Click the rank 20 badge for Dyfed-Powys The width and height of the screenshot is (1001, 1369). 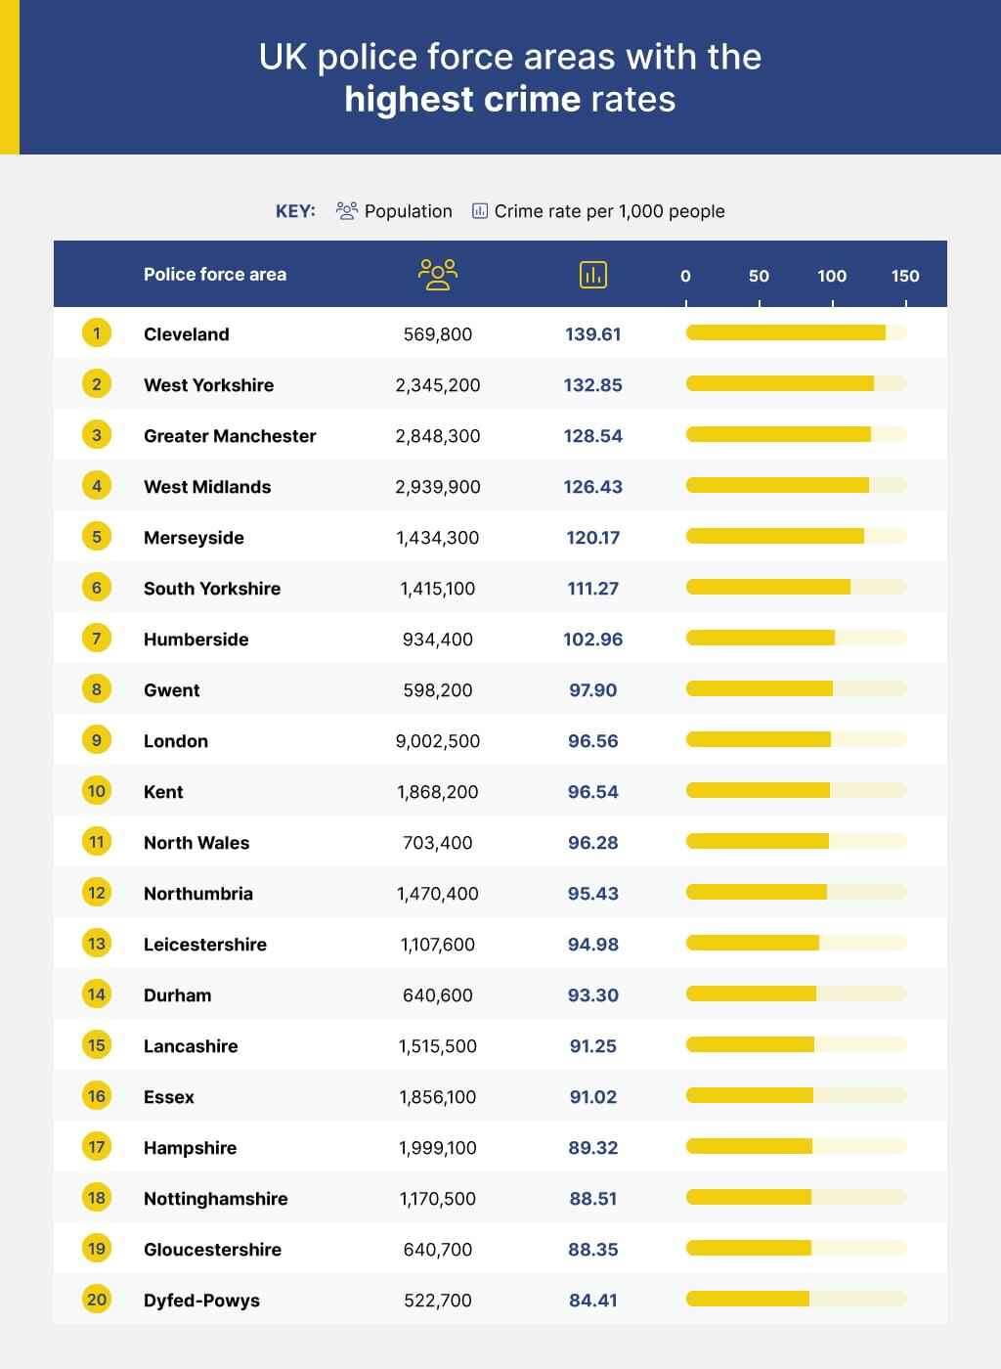(x=97, y=1300)
